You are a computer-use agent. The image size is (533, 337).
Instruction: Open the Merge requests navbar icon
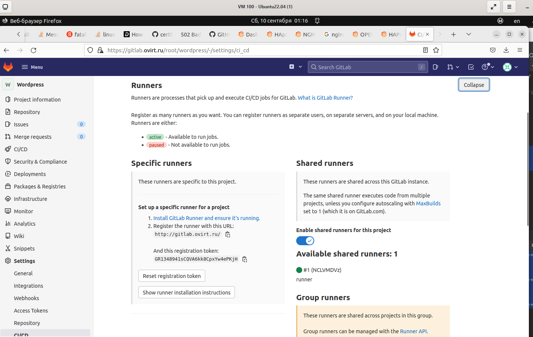(450, 67)
